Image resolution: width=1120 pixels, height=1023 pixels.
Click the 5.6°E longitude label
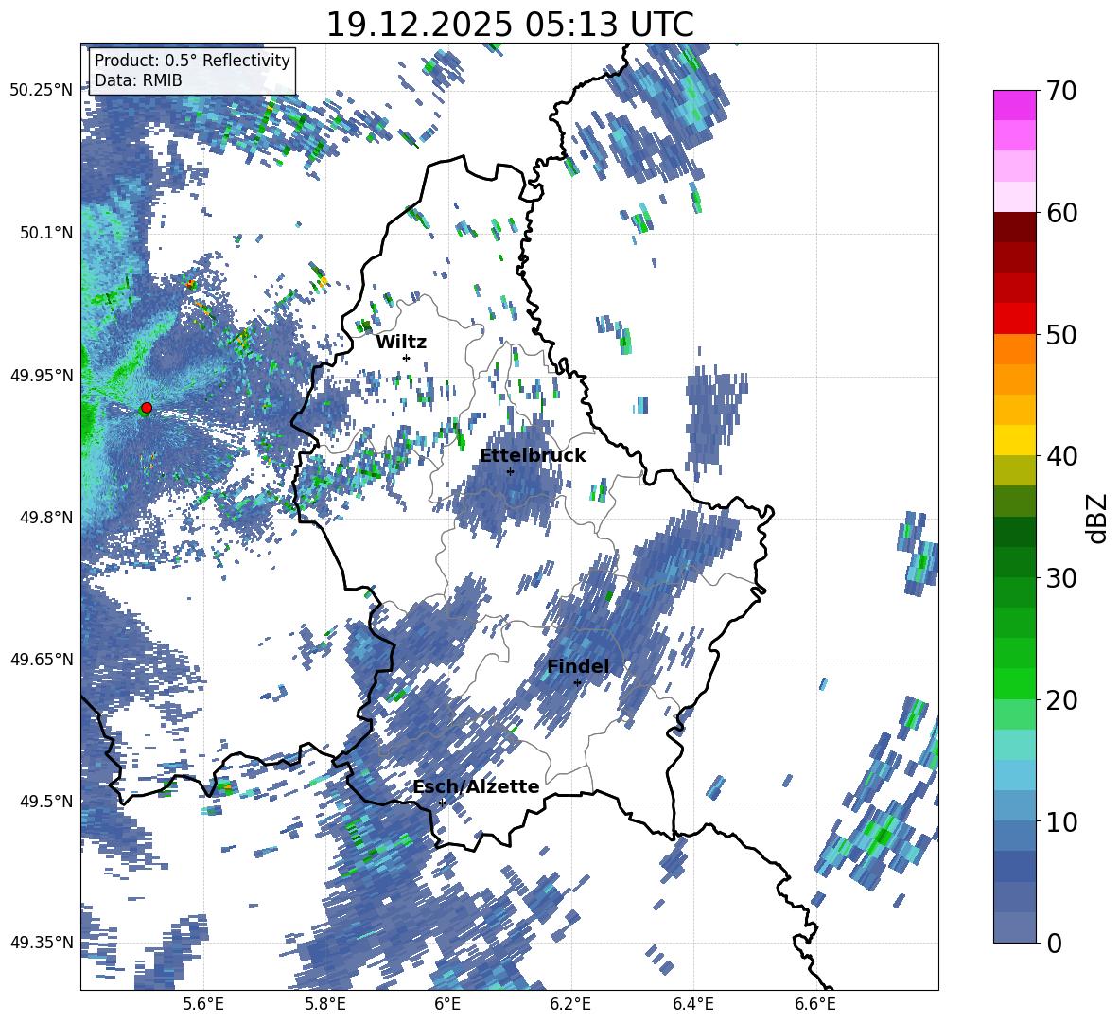pyautogui.click(x=203, y=1004)
